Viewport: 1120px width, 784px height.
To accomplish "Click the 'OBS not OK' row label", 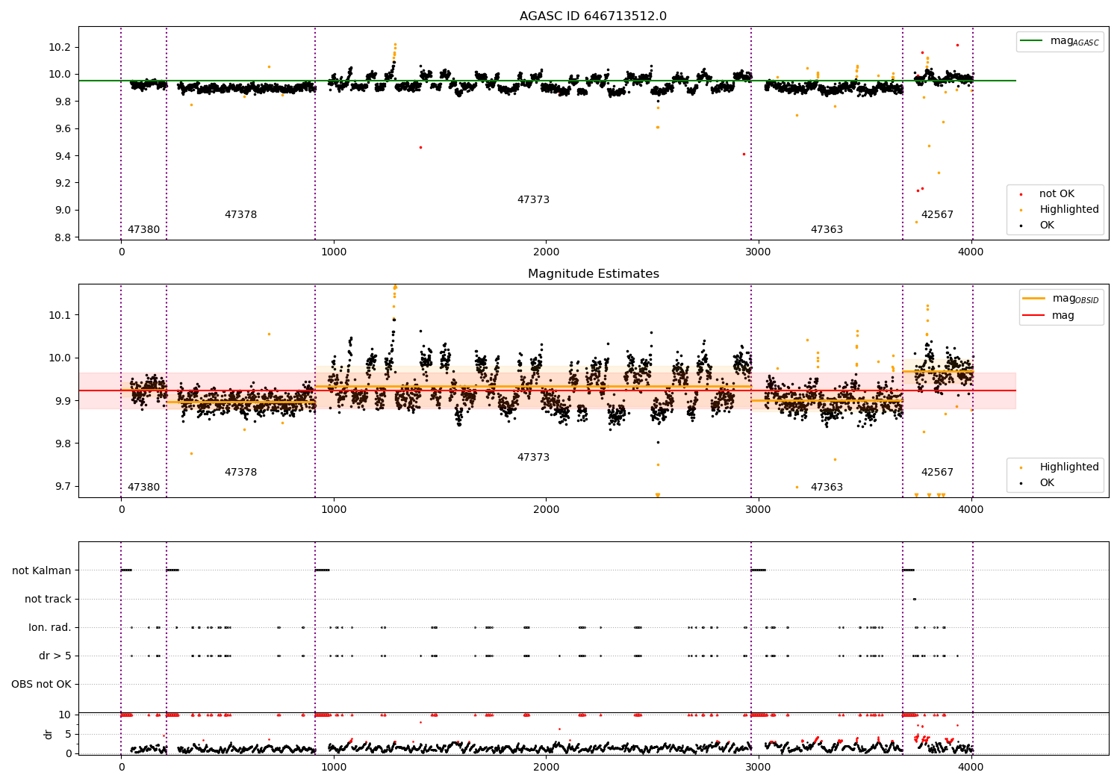I will [41, 685].
